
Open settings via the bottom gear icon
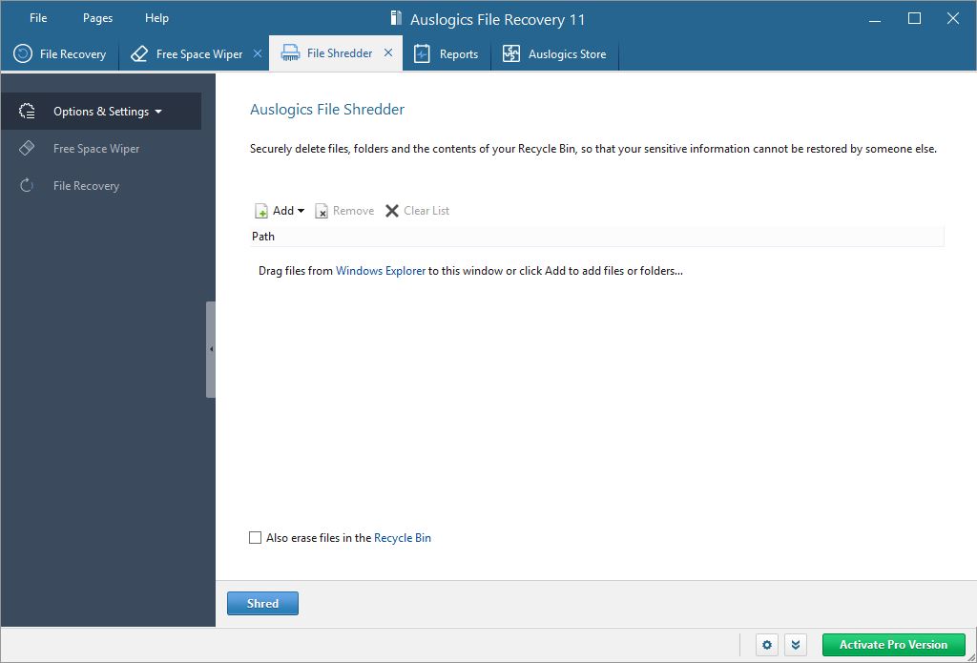click(x=767, y=645)
